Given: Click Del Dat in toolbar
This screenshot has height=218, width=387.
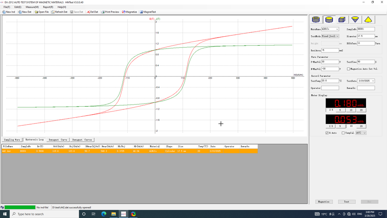Looking at the screenshot, I should point(92,12).
